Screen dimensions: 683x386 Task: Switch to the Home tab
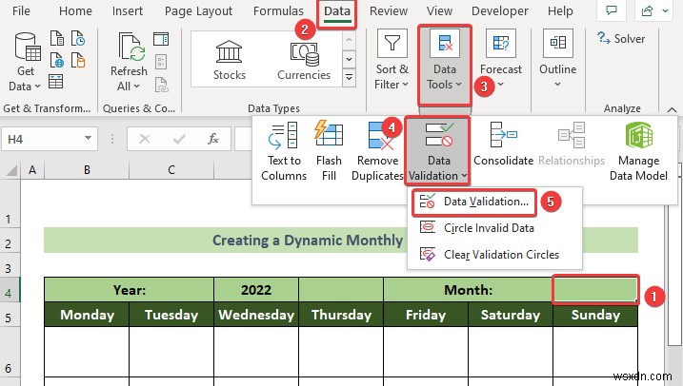pos(75,10)
